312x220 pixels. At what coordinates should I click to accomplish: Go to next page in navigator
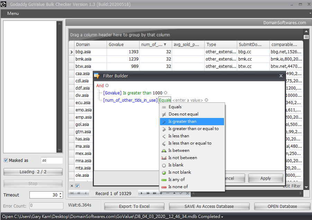click(x=148, y=193)
